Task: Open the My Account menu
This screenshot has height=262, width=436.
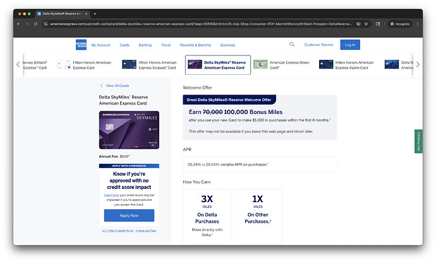Action: click(x=100, y=45)
